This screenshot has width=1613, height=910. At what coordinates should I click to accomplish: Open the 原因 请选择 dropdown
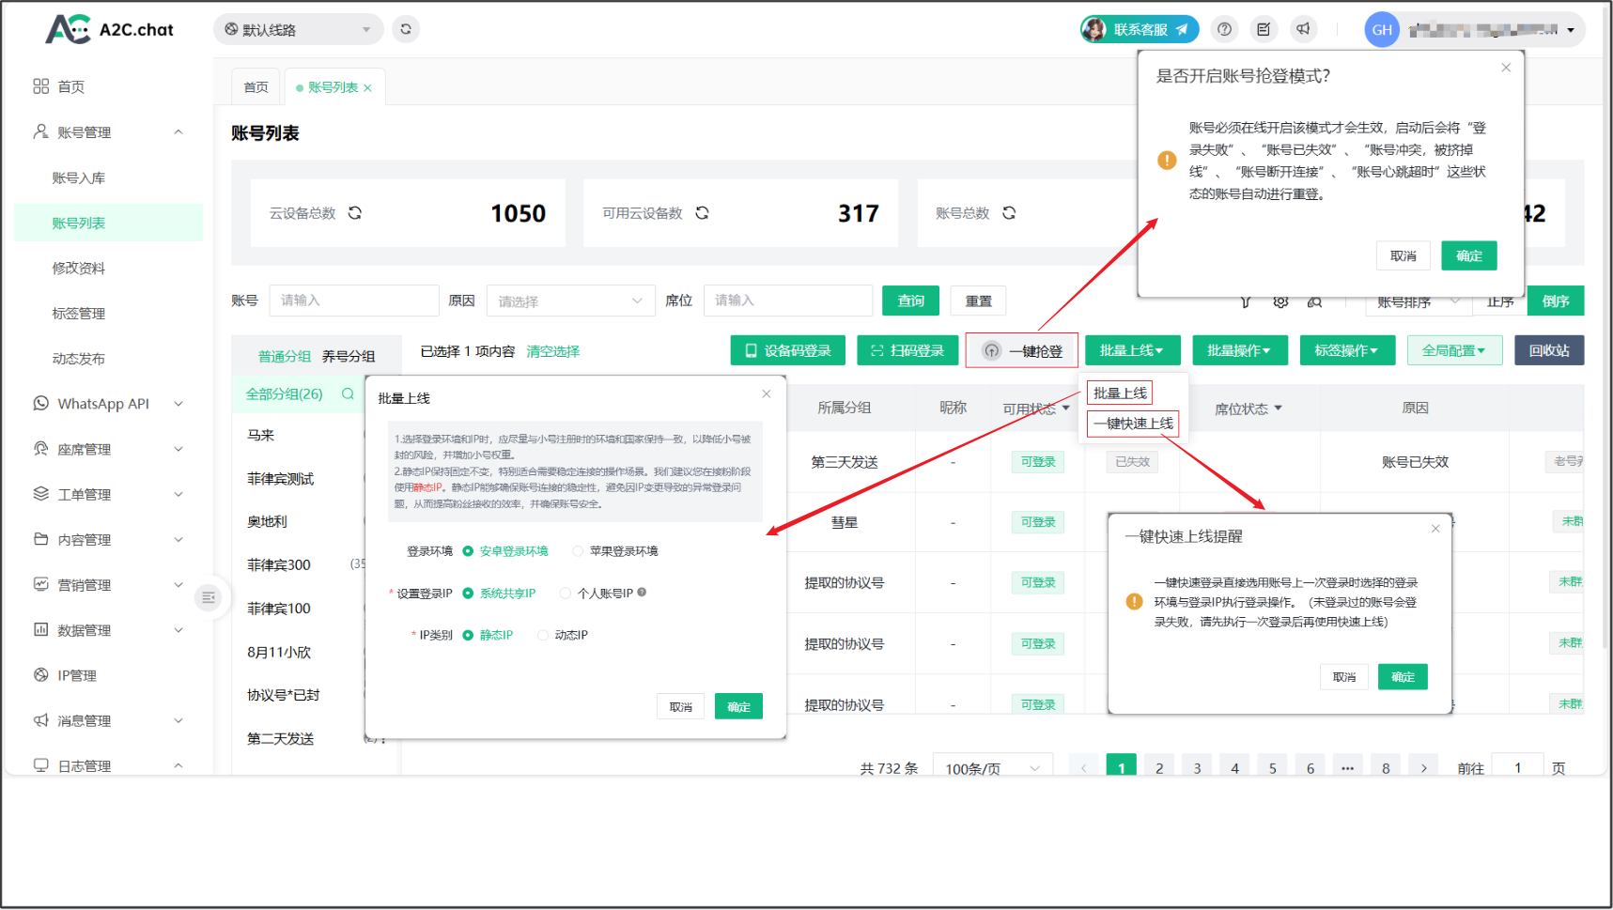click(x=569, y=301)
